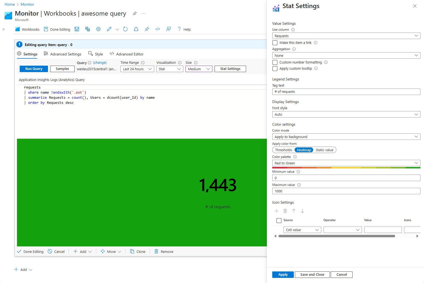Open workbook settings gear icon
Image resolution: width=424 pixels, height=283 pixels.
pos(98,29)
